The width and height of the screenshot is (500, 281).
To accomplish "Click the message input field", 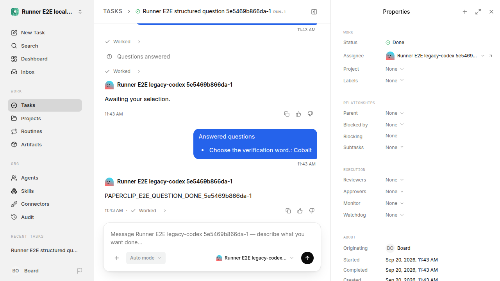I will (x=212, y=238).
